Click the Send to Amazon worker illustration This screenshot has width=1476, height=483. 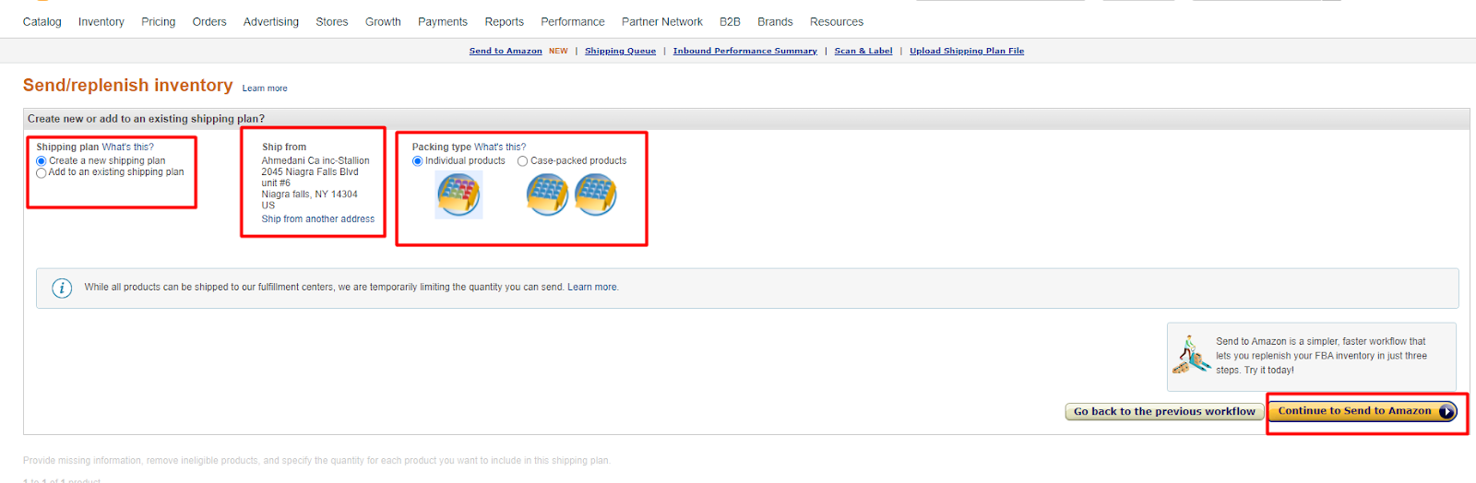click(x=1191, y=355)
